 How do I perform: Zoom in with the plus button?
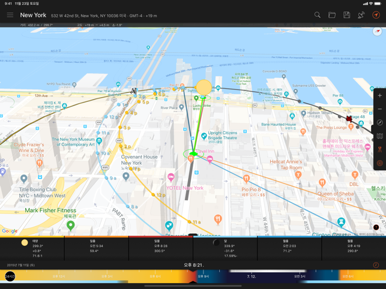(379, 95)
